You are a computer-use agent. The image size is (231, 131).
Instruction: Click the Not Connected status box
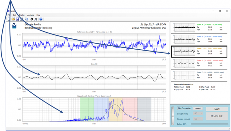[184, 108]
